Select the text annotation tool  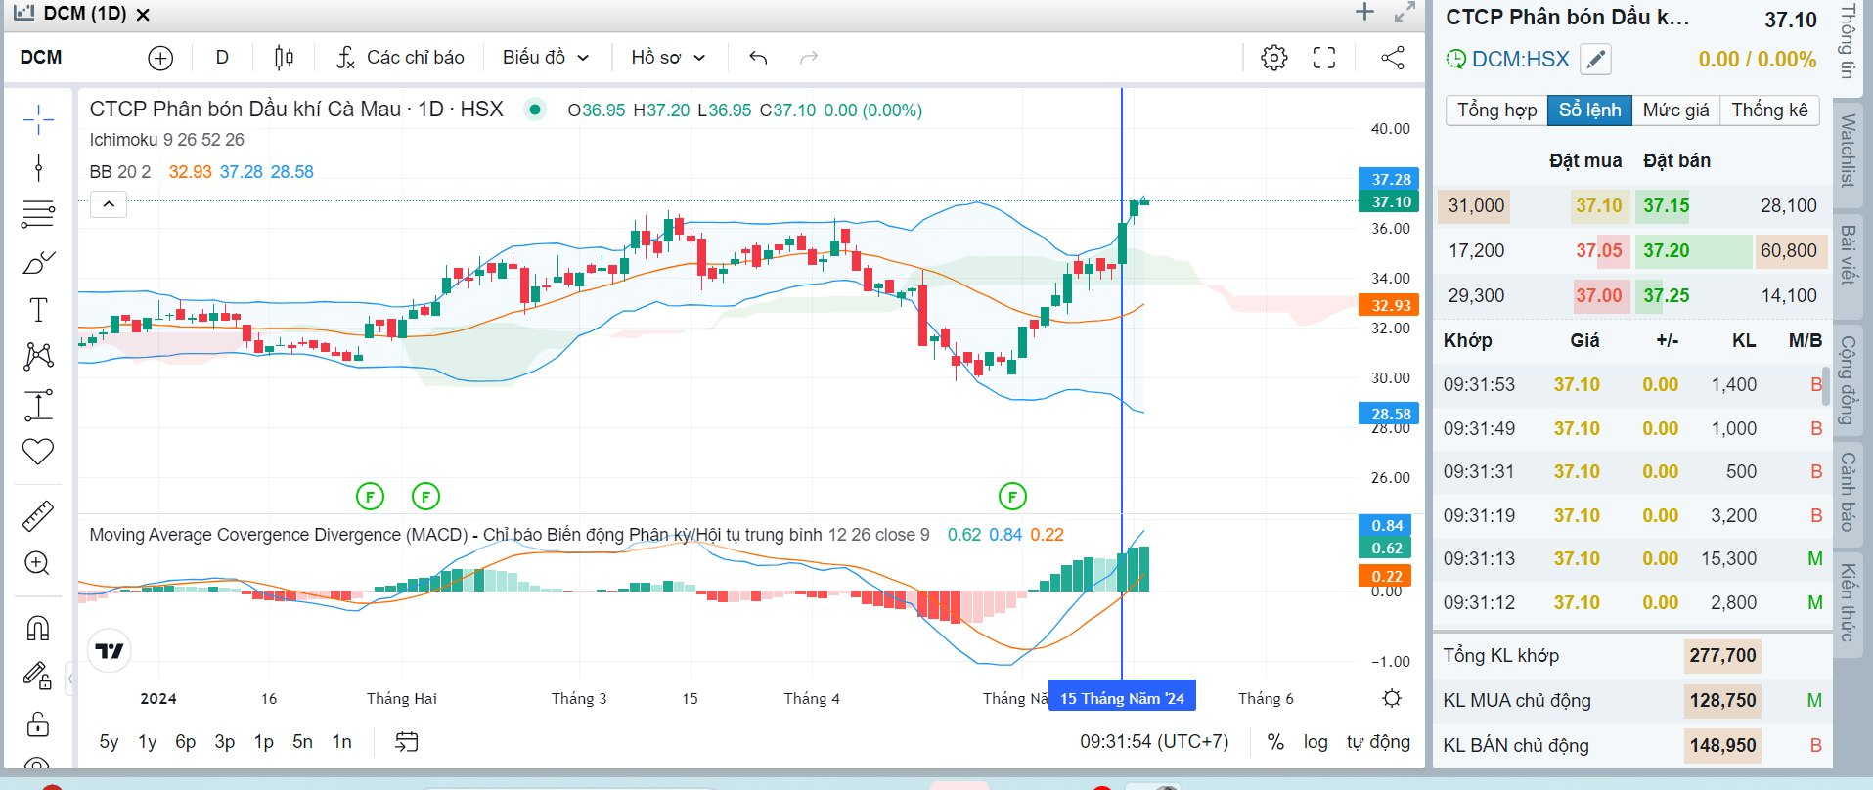(x=38, y=310)
